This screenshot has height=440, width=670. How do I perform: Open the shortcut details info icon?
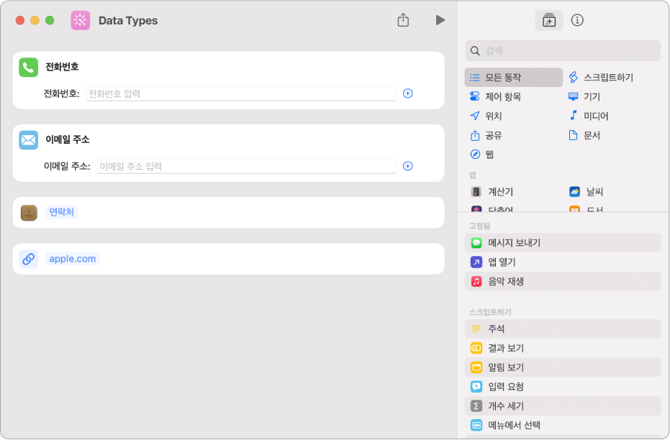tap(577, 20)
